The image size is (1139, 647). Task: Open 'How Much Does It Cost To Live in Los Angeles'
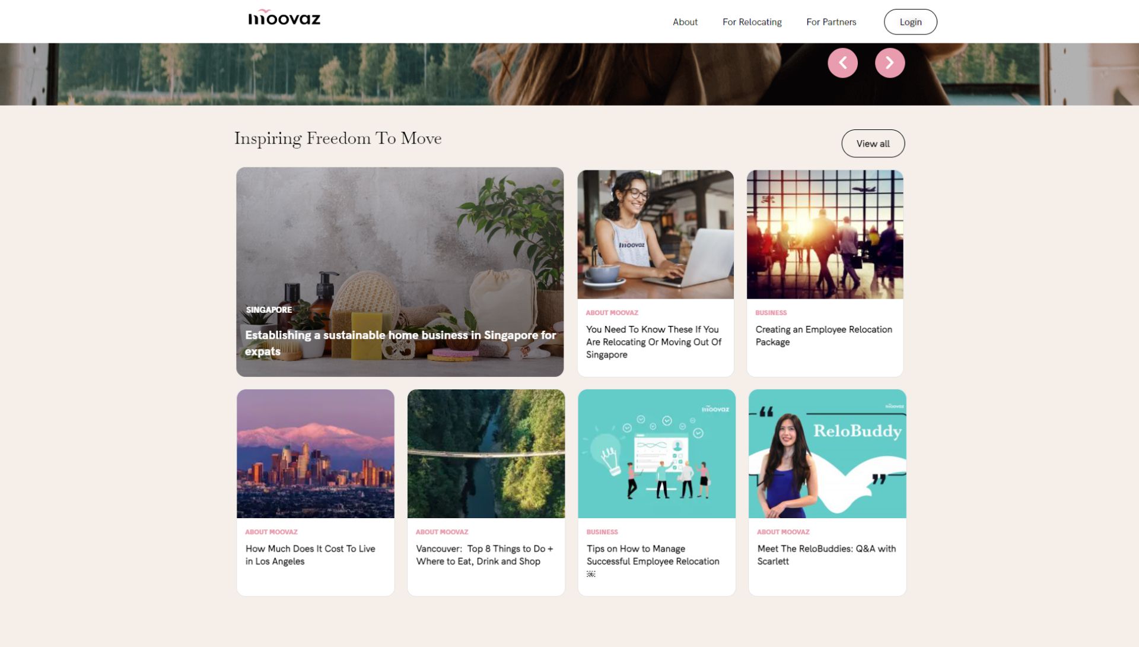pyautogui.click(x=310, y=555)
